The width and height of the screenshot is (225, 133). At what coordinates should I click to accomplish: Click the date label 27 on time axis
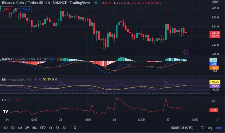168,120
